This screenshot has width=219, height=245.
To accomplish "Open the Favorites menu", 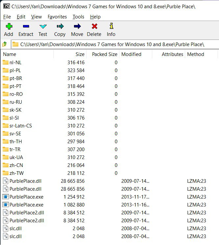I will [x=57, y=17].
